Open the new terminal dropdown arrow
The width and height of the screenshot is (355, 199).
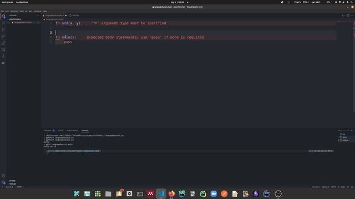342,130
